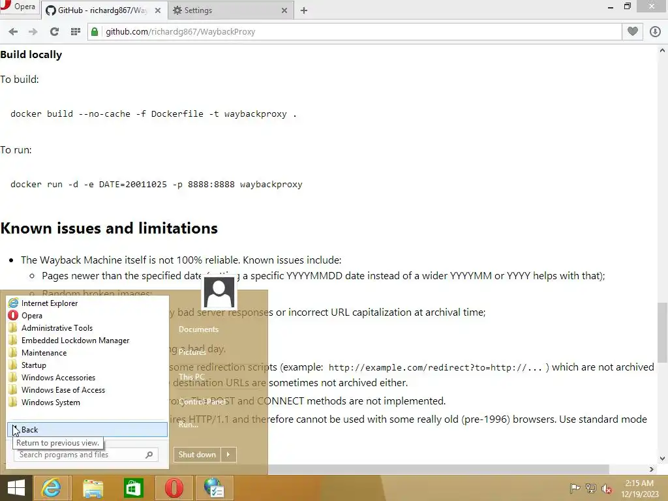Click the Windows Start button

coord(16,488)
